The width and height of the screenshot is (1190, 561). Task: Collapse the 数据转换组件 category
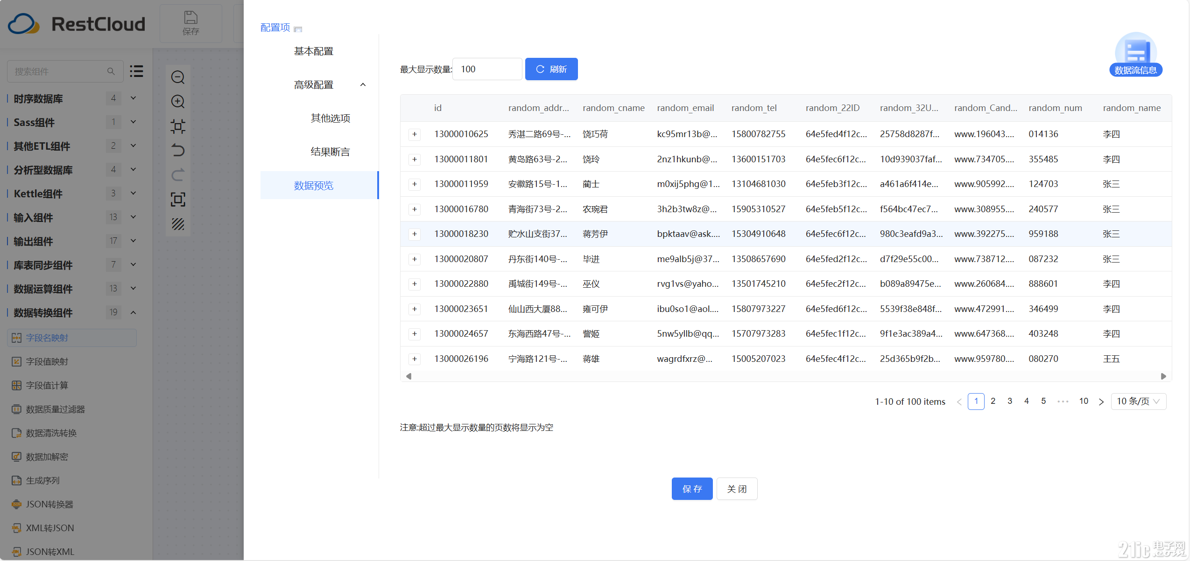tap(133, 312)
